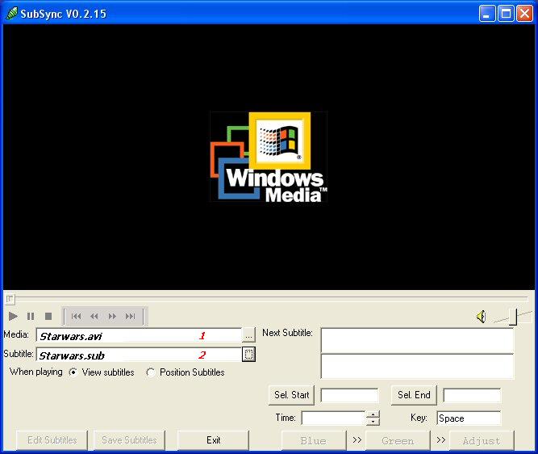Viewport: 538px width, 454px height.
Task: Close the SubSync window
Action: [524, 14]
